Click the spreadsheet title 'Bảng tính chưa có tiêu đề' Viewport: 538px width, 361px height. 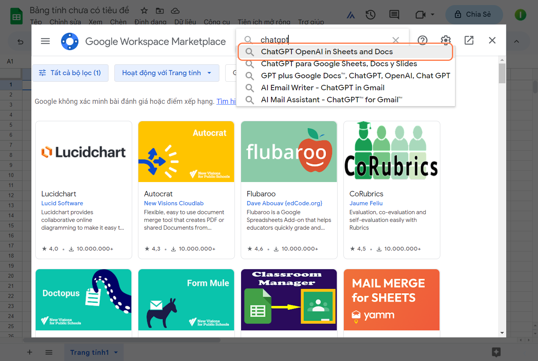click(79, 10)
